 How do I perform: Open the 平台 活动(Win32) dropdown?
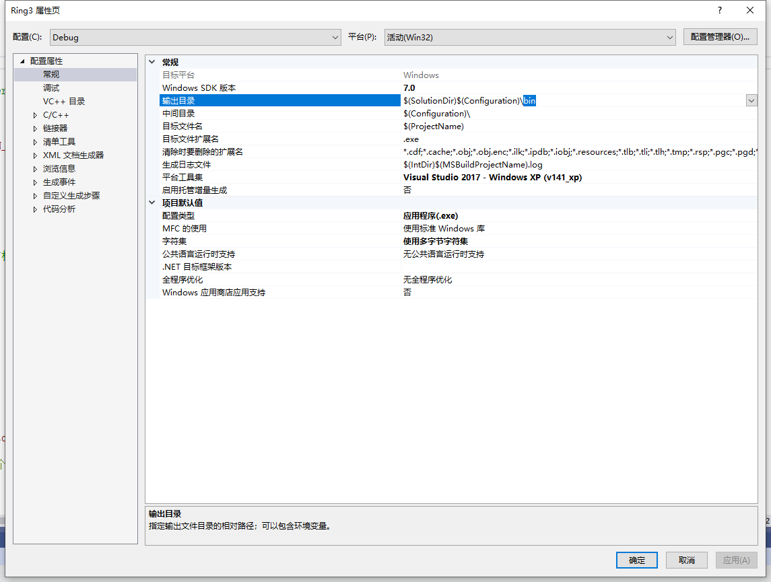coord(529,38)
